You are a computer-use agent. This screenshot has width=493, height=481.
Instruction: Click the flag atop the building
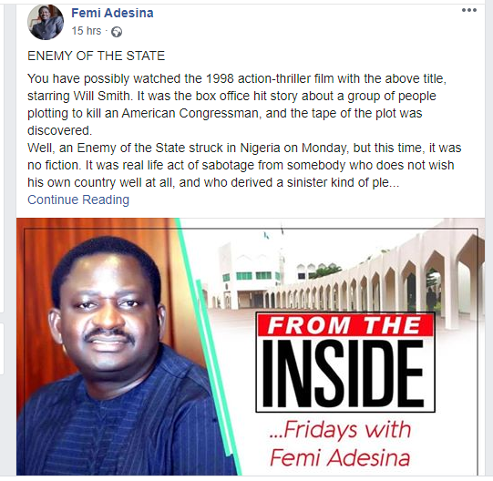pyautogui.click(x=266, y=234)
